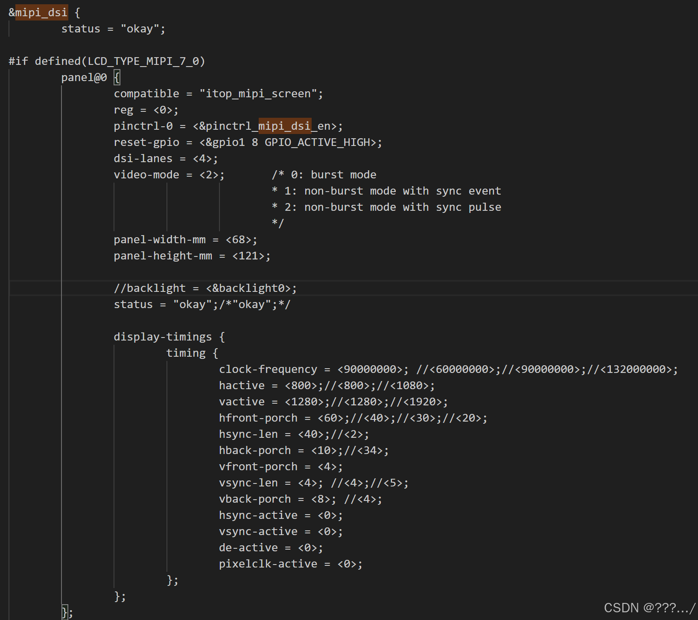Click the panel@0 node name
This screenshot has height=620, width=698.
click(x=84, y=77)
